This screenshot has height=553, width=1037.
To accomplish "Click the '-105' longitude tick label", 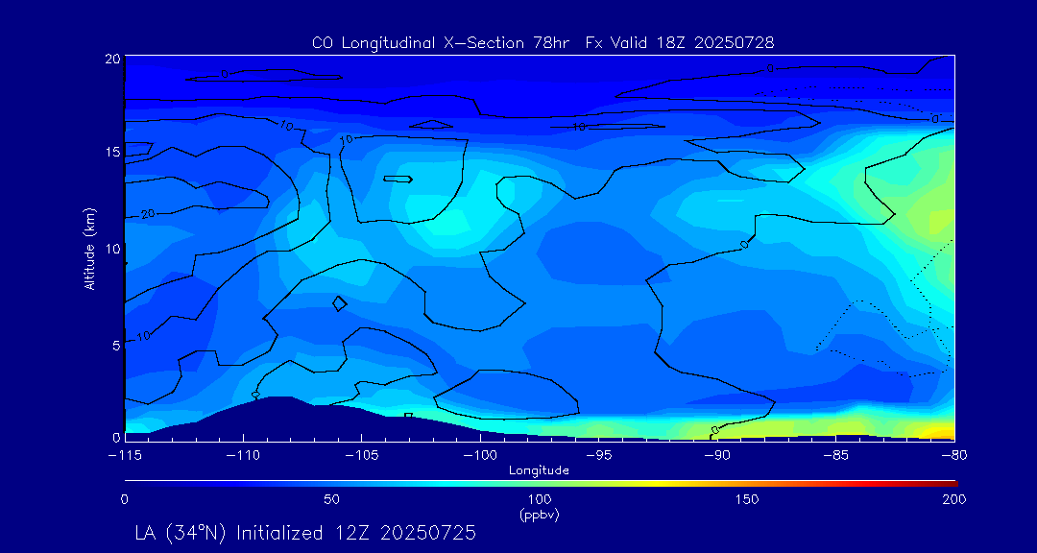I will [362, 456].
